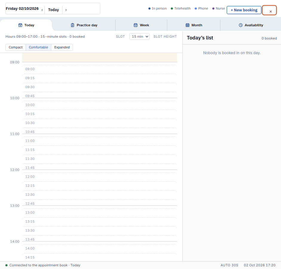Image resolution: width=281 pixels, height=269 pixels.
Task: Click "Connected to the appointment book · Today" status text
Action: [x=45, y=265]
